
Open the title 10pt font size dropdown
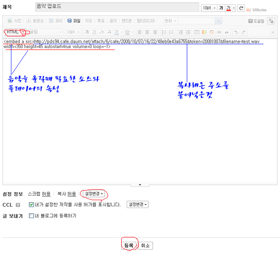(209, 8)
